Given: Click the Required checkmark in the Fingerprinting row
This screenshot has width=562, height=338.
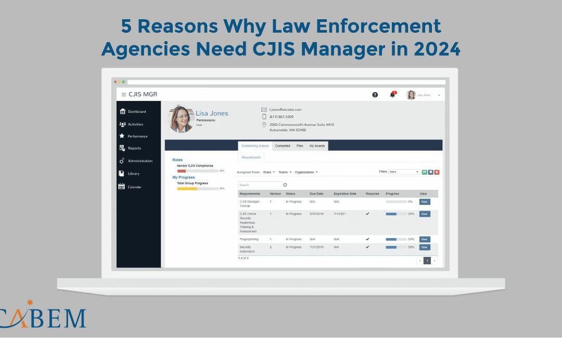Looking at the screenshot, I should [x=367, y=239].
